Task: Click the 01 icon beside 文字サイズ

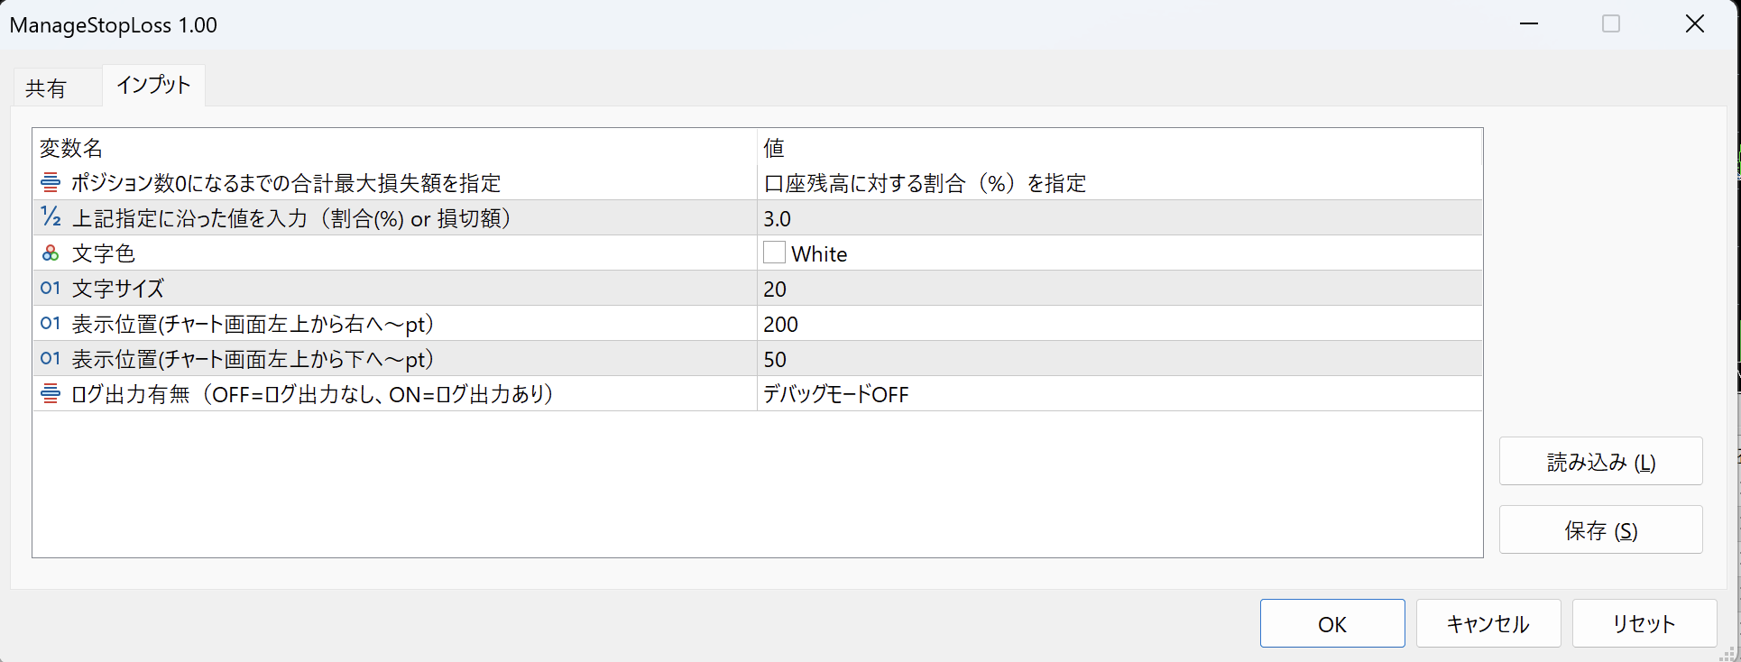Action: pos(51,289)
